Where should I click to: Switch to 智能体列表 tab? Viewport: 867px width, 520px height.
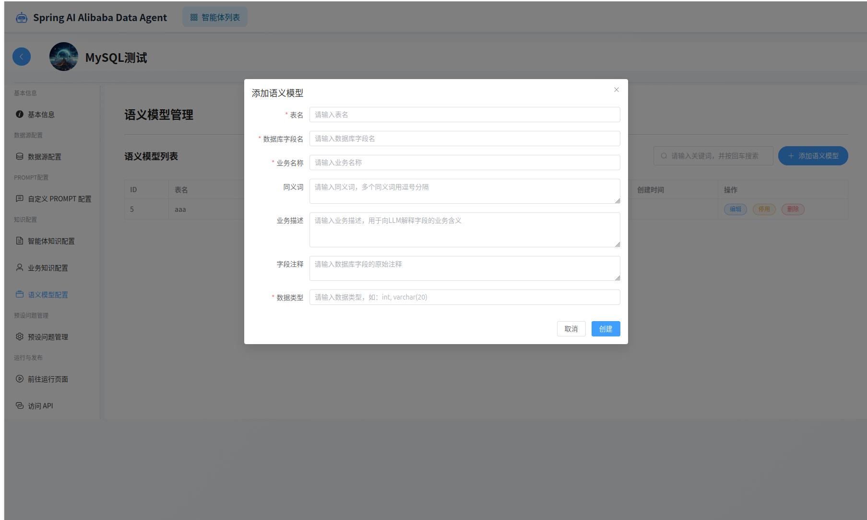pyautogui.click(x=215, y=17)
